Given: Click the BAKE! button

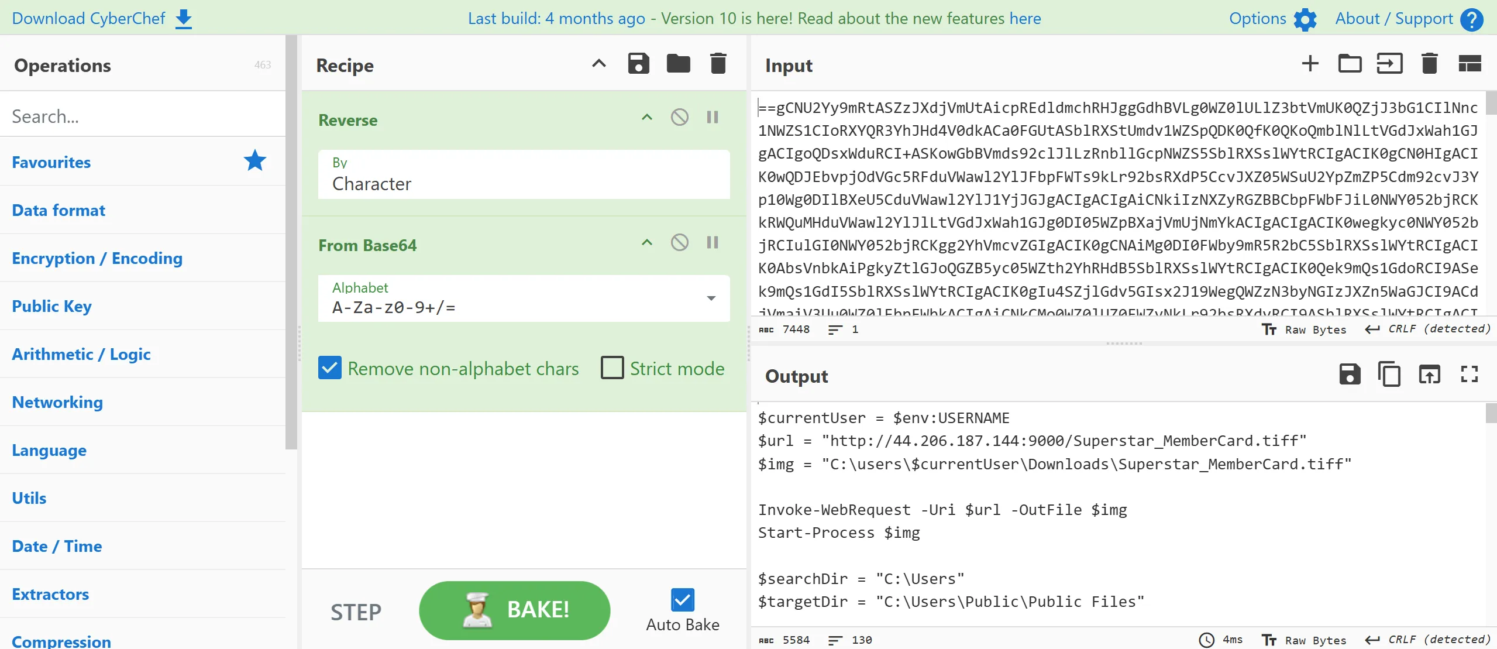Looking at the screenshot, I should click(514, 610).
